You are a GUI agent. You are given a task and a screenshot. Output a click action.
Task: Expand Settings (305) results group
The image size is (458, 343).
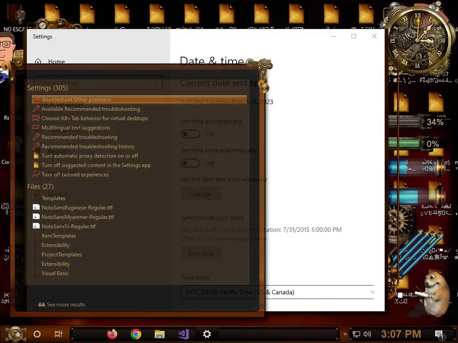(x=47, y=88)
